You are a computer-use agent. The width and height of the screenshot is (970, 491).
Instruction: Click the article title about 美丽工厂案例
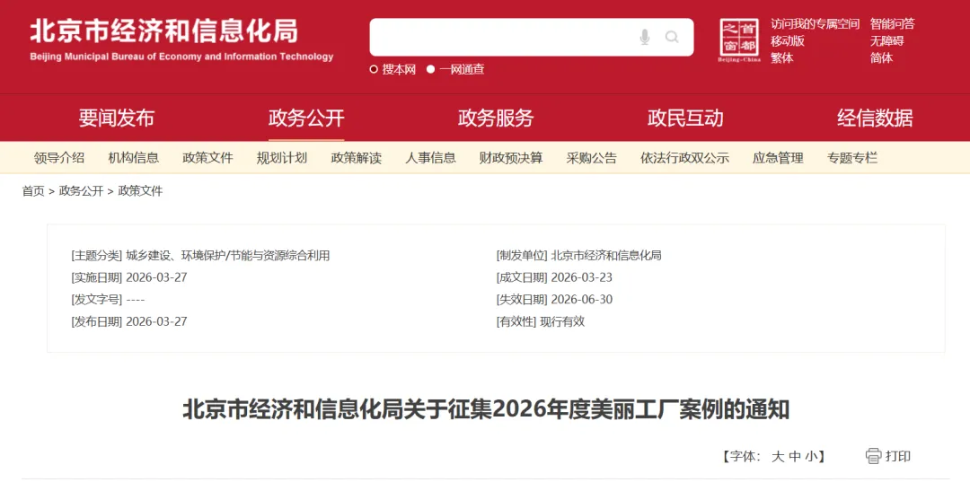pyautogui.click(x=486, y=409)
